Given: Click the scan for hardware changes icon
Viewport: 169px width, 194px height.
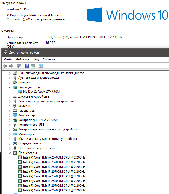Looking at the screenshot, I should tap(41, 66).
